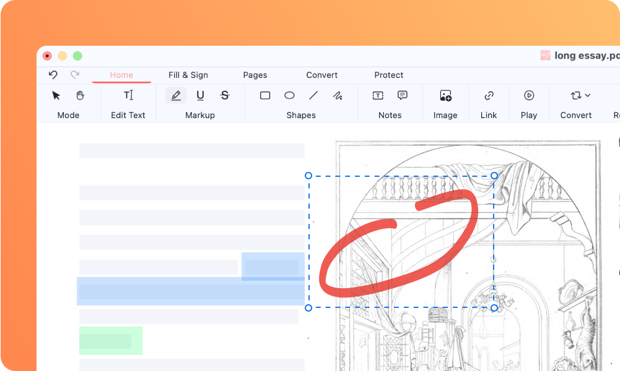Add a comment bubble note
Screen dimensions: 620x371
coord(403,95)
